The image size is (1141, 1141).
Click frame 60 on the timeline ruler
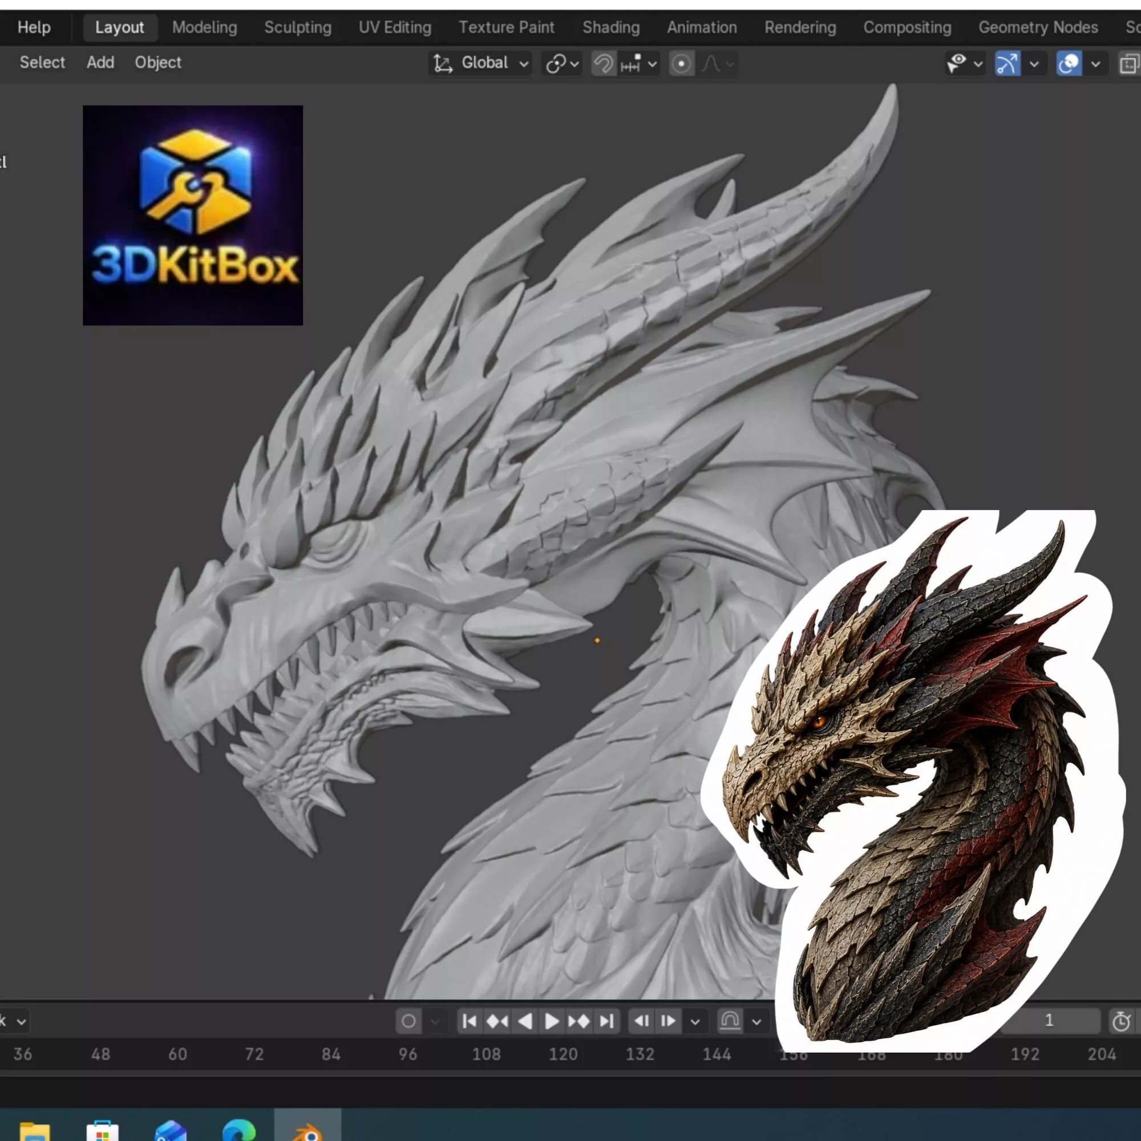178,1054
